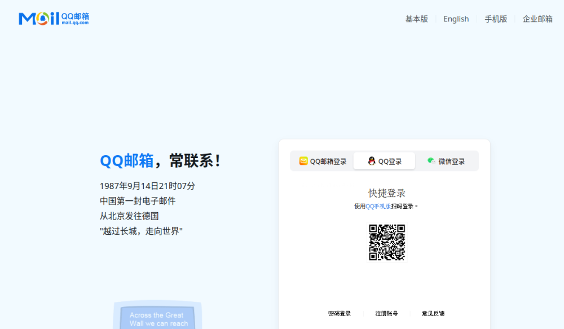The image size is (564, 329).
Task: Open 手机版 mobile version link
Action: (496, 19)
